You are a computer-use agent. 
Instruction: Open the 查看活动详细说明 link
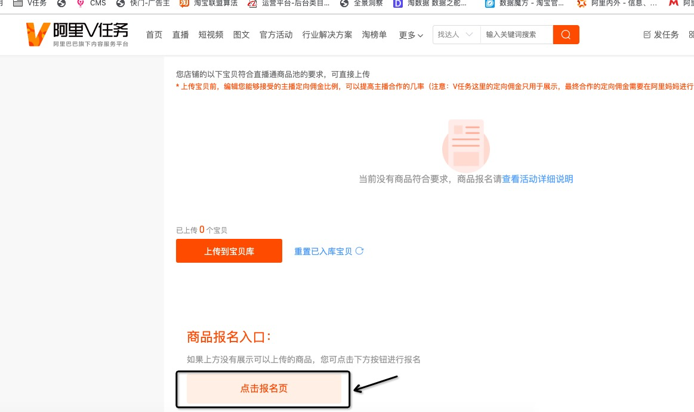[536, 179]
